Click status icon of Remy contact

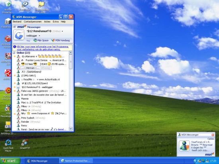(x=18, y=126)
